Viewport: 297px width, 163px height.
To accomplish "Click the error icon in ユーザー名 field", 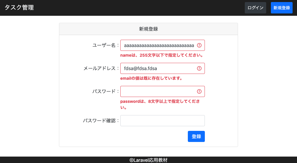I will pyautogui.click(x=199, y=45).
